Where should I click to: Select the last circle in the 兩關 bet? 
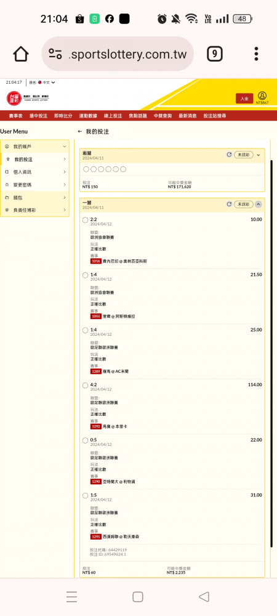click(123, 169)
